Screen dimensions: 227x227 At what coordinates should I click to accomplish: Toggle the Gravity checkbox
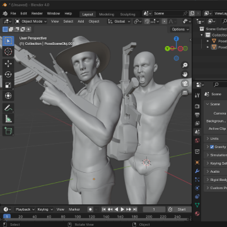pyautogui.click(x=212, y=147)
